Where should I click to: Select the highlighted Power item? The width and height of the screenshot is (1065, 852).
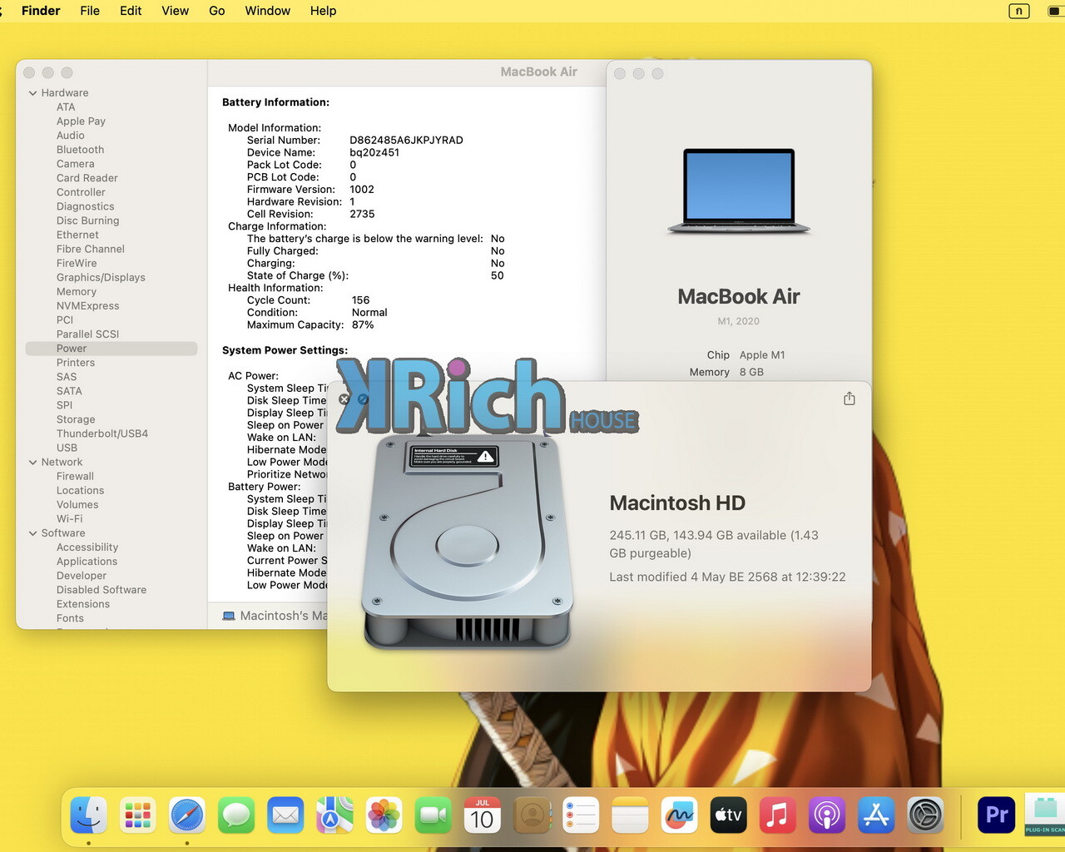click(x=111, y=349)
